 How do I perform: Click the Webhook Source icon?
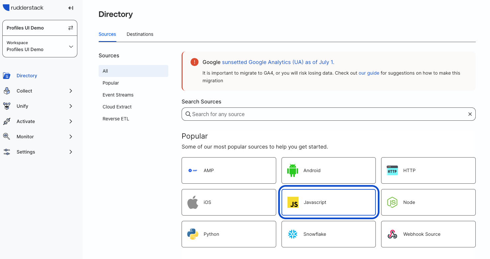tap(392, 234)
